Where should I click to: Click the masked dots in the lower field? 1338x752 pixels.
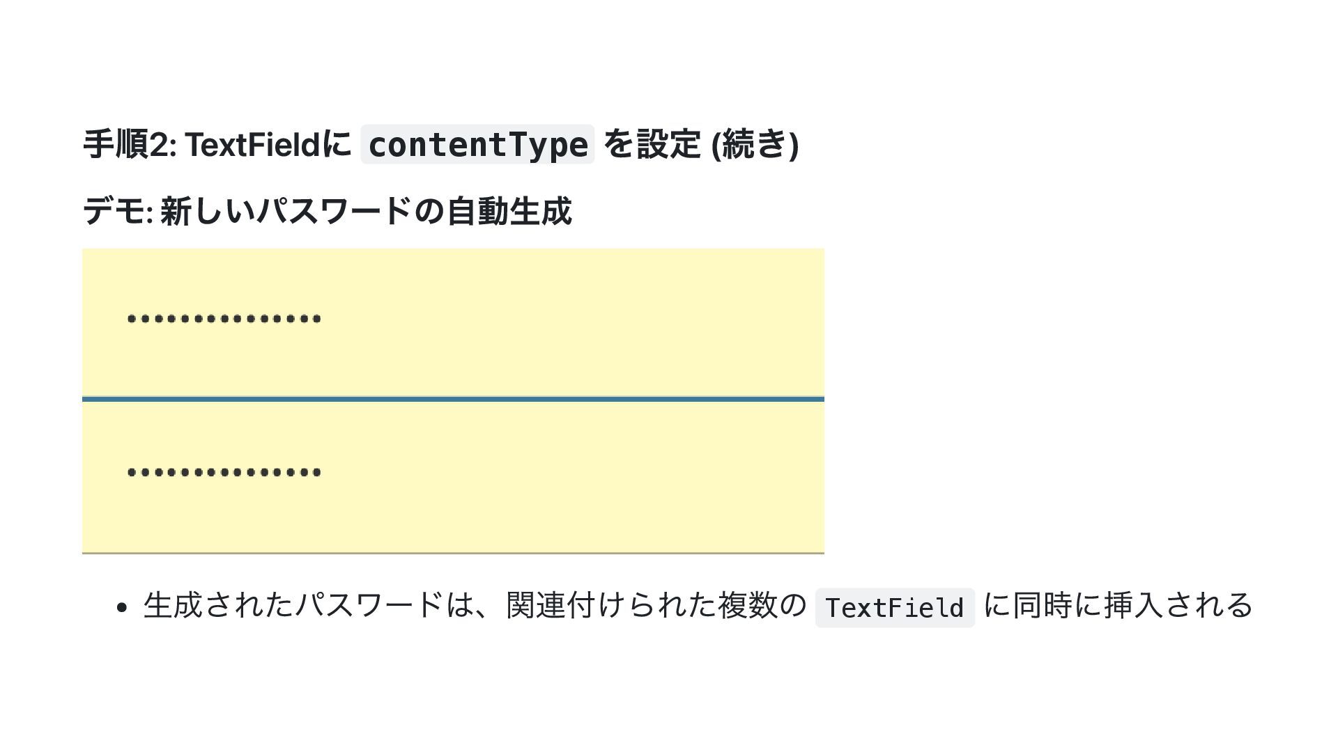224,473
